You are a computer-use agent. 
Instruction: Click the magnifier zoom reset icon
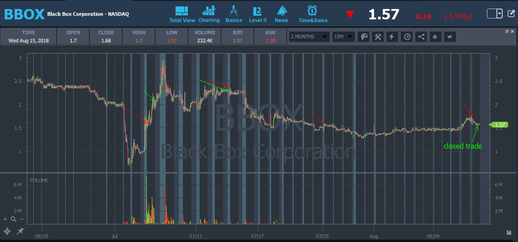(13, 219)
